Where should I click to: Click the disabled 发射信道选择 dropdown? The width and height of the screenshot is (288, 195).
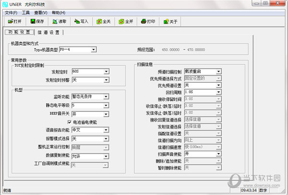203,126
